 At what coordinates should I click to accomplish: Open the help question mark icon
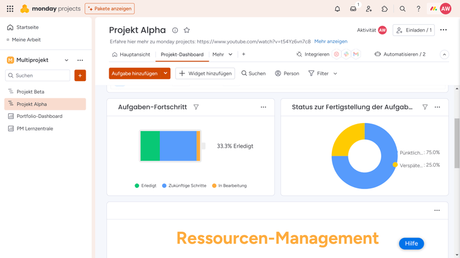coord(418,9)
